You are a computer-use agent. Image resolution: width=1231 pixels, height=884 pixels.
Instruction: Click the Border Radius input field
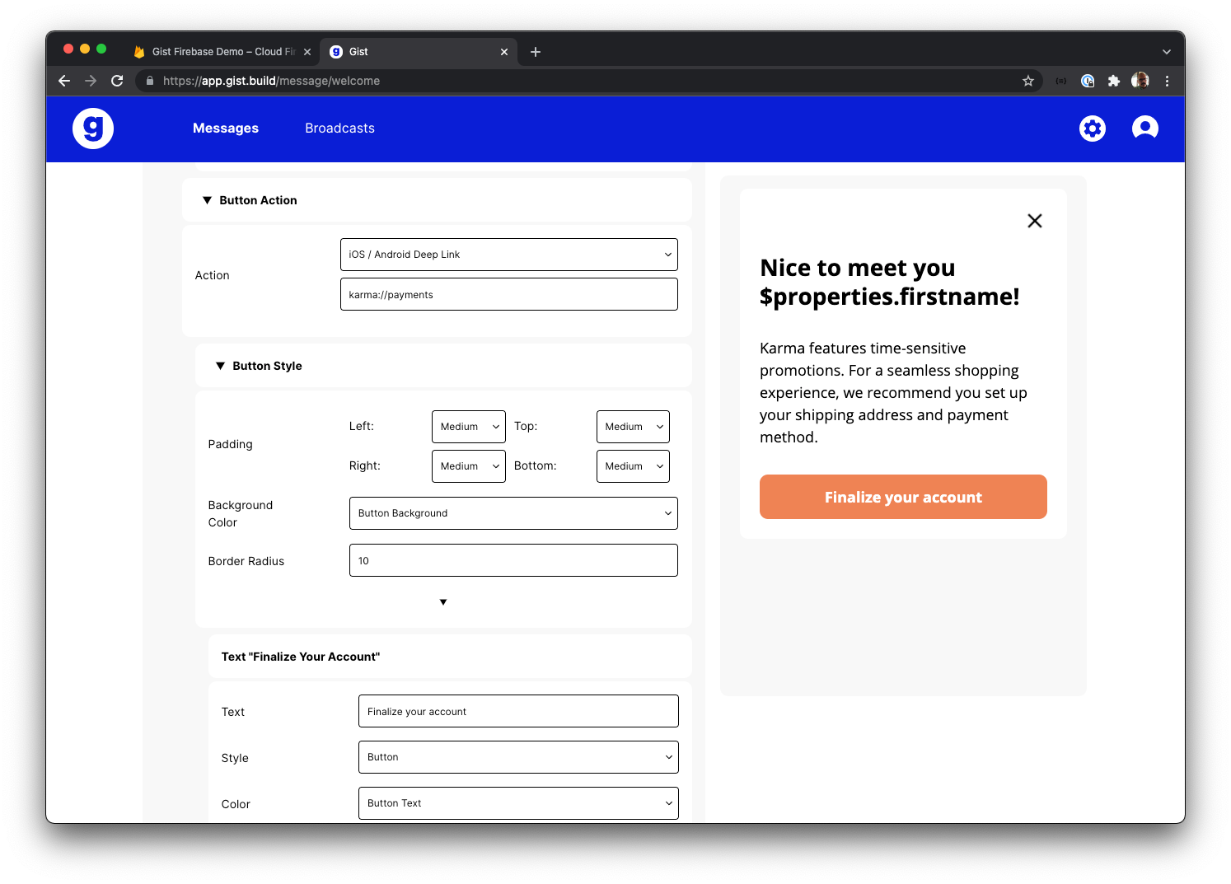[513, 560]
